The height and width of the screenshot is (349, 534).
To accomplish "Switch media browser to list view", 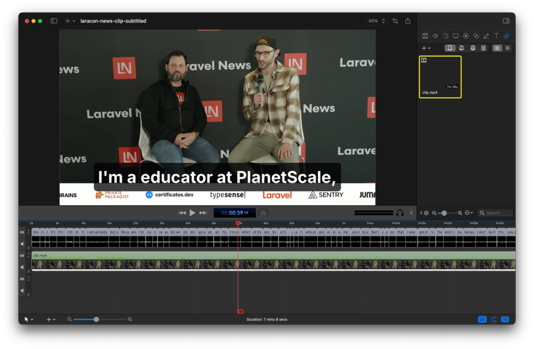I will 507,48.
